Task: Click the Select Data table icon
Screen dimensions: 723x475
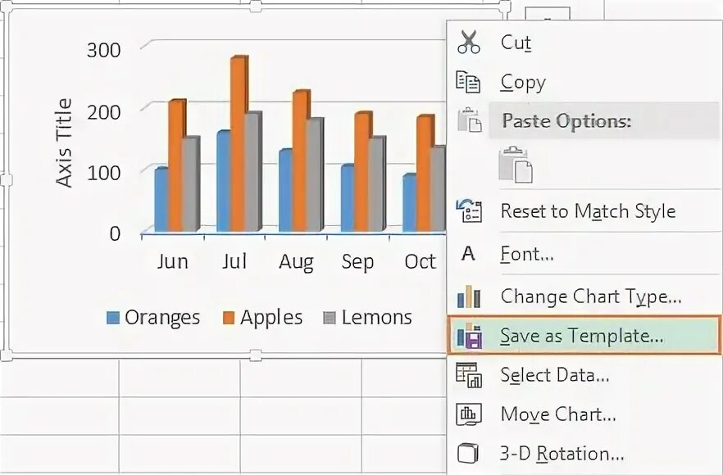Action: [x=469, y=375]
